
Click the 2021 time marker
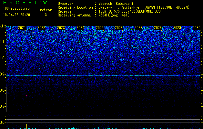22,28
